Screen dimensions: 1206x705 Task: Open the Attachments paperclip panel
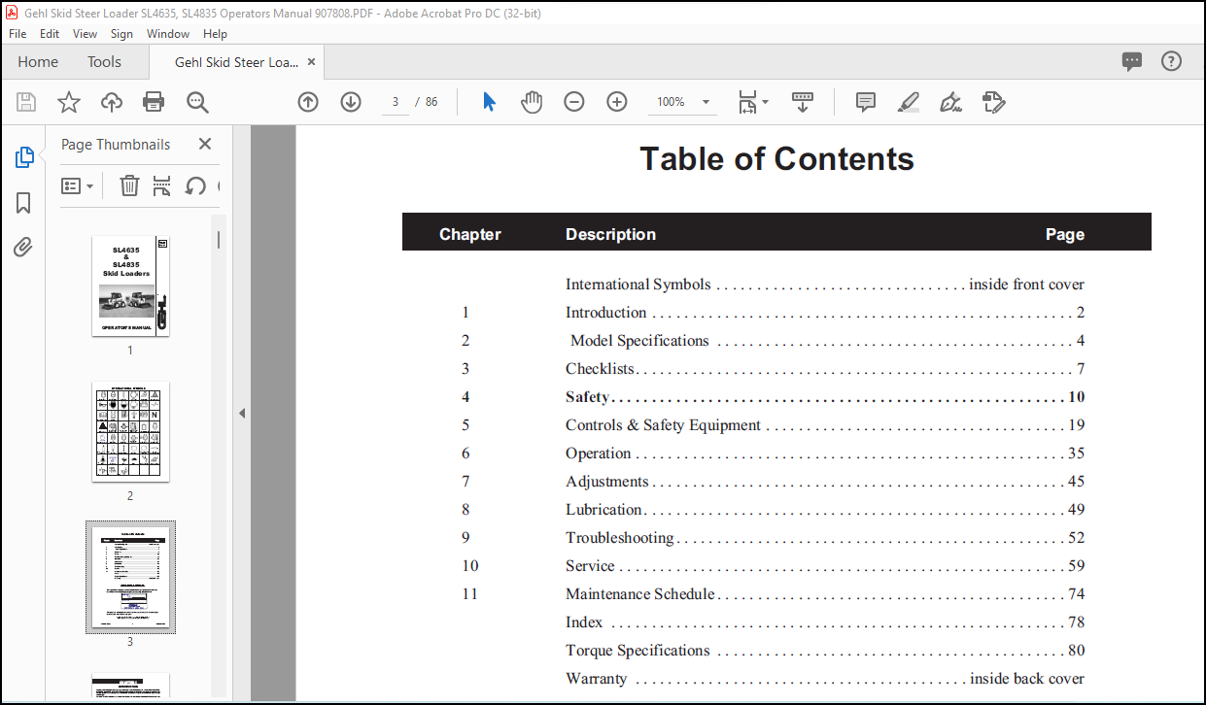point(24,247)
